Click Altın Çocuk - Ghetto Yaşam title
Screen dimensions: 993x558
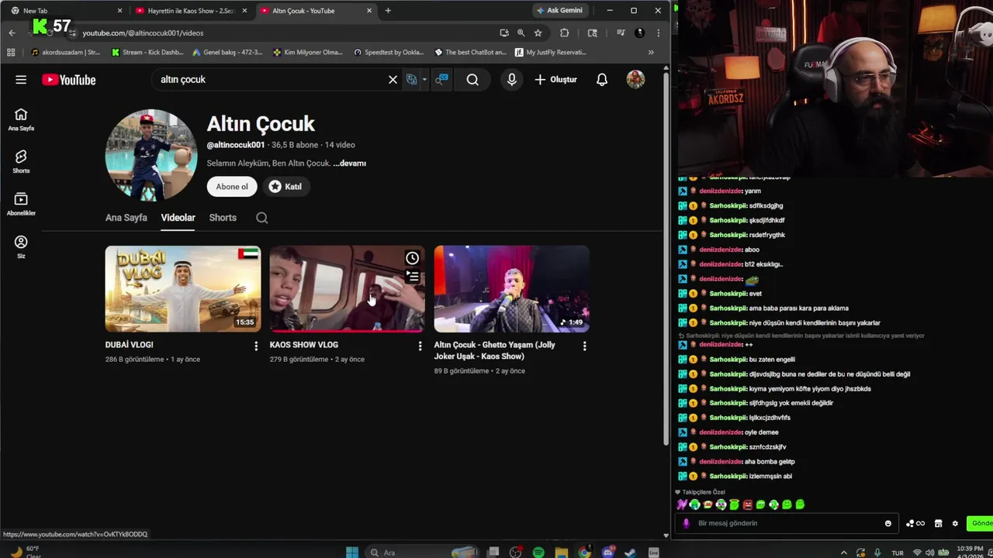[x=495, y=350]
